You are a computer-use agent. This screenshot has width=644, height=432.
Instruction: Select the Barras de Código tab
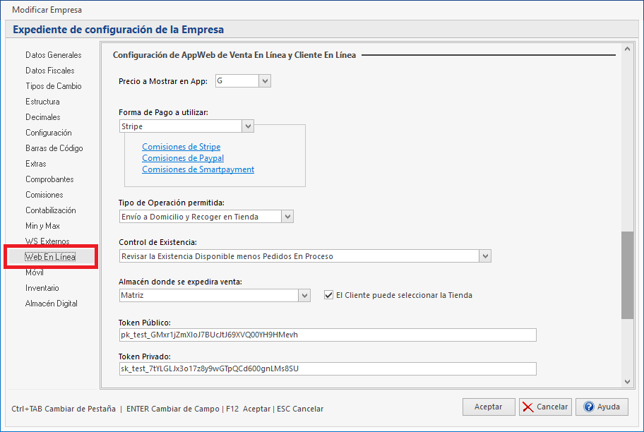click(x=54, y=148)
